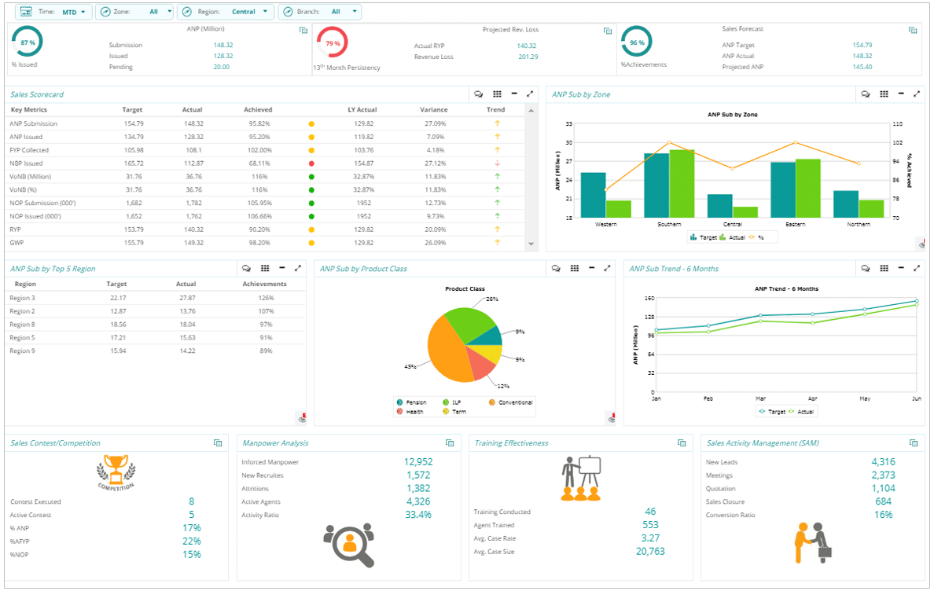Screen dimensions: 934x591
Task: Click copy icon on ANP (Million) card
Action: (x=303, y=31)
